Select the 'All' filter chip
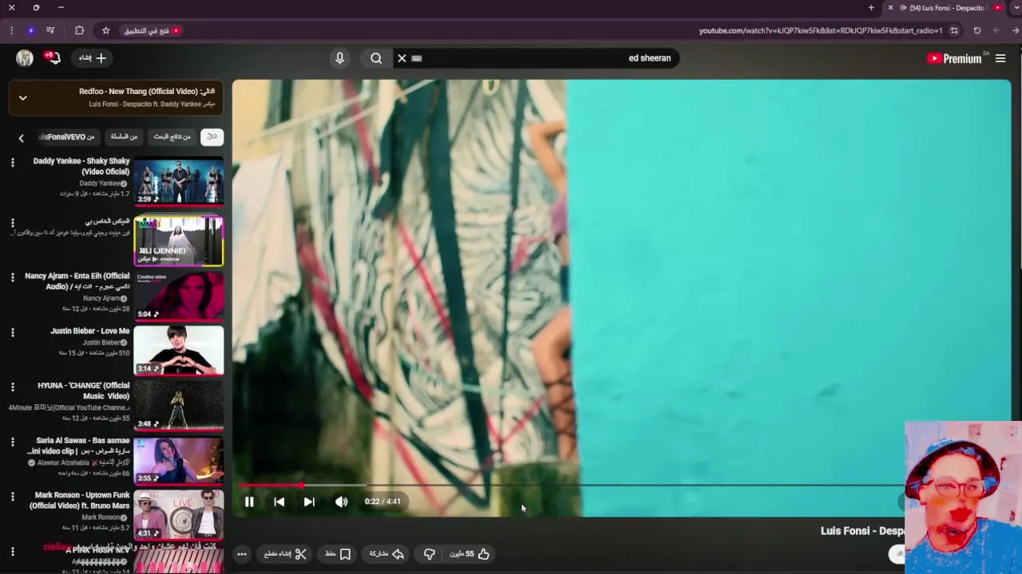This screenshot has height=574, width=1022. 212,137
